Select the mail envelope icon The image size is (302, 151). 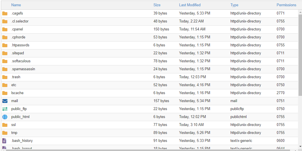pos(5,101)
